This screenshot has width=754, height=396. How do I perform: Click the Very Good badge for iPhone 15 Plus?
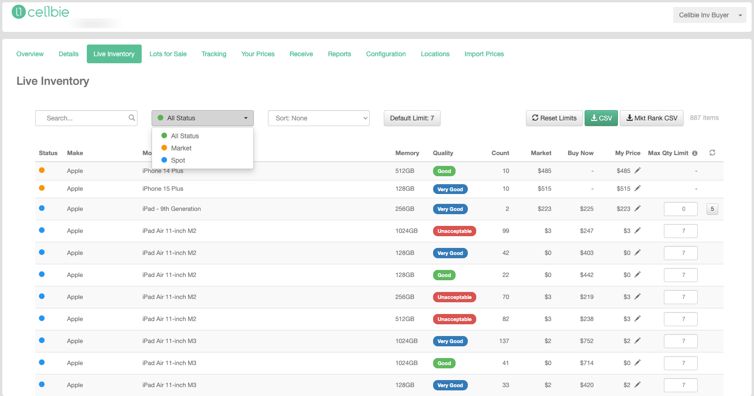tap(450, 189)
